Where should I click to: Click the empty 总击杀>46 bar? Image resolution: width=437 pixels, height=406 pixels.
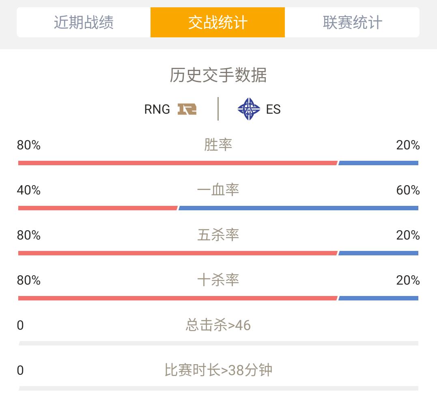pos(218,343)
